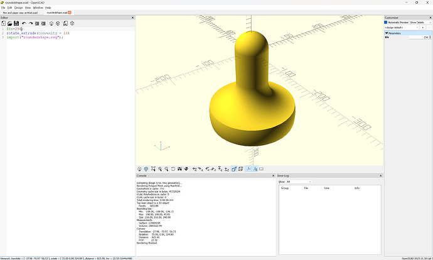
Task: Reset the view using the viewport toolbar
Action: [173, 169]
